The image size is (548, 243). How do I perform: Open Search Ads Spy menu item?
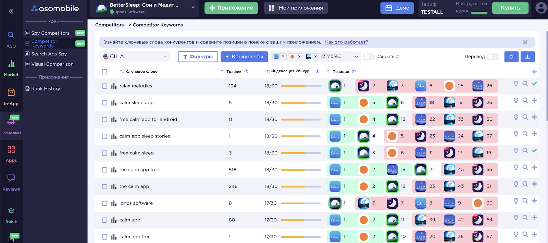tap(49, 54)
